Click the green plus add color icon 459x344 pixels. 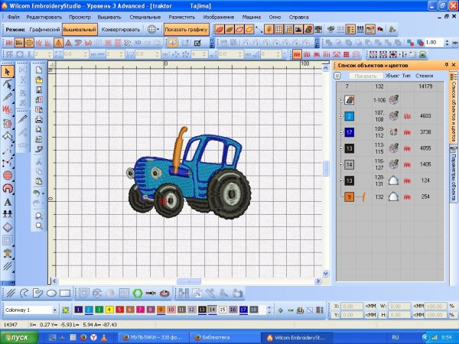click(x=281, y=310)
